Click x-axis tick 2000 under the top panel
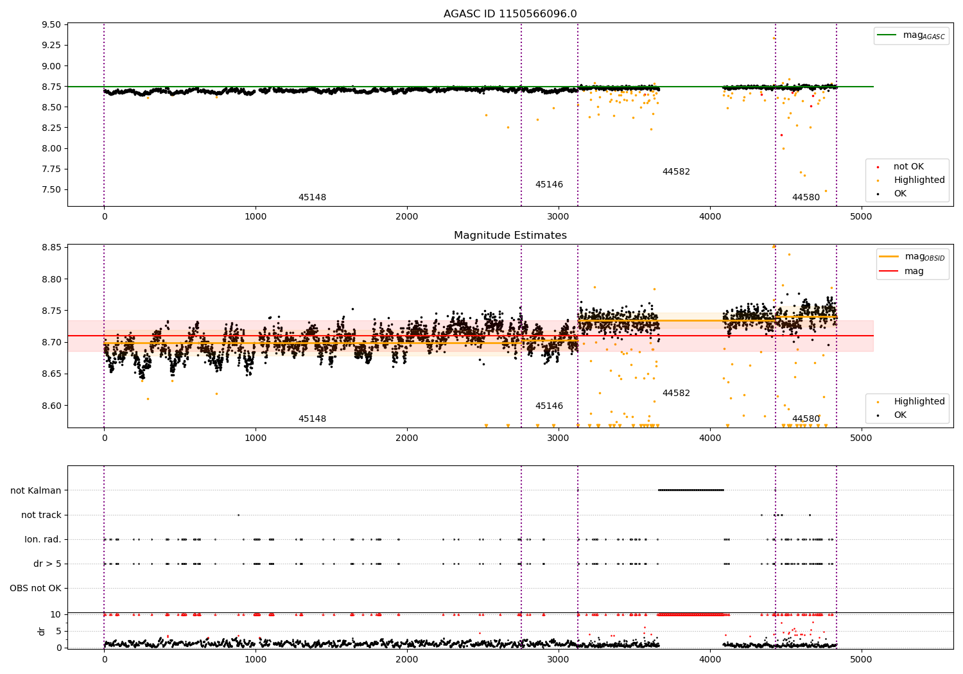This screenshot has height=674, width=963. [407, 217]
